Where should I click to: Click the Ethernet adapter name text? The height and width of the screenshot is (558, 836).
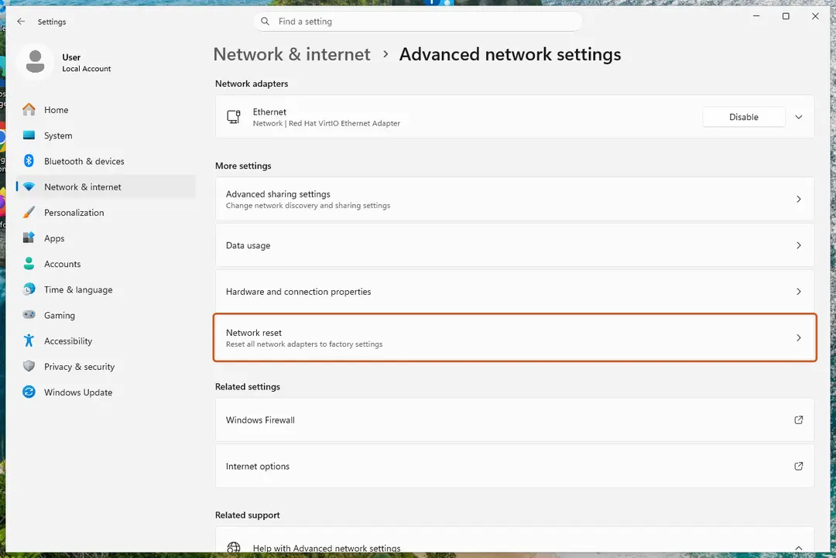click(x=269, y=112)
